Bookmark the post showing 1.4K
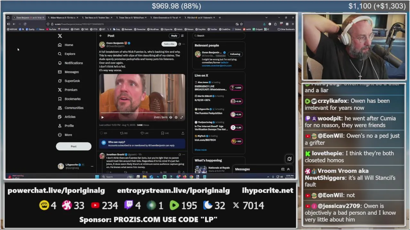Viewport: 410px width, 230px height. click(162, 133)
